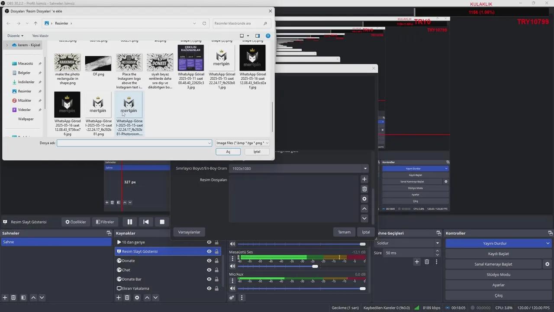Hide the Ekran Yakalama source
554x312 pixels.
[209, 289]
